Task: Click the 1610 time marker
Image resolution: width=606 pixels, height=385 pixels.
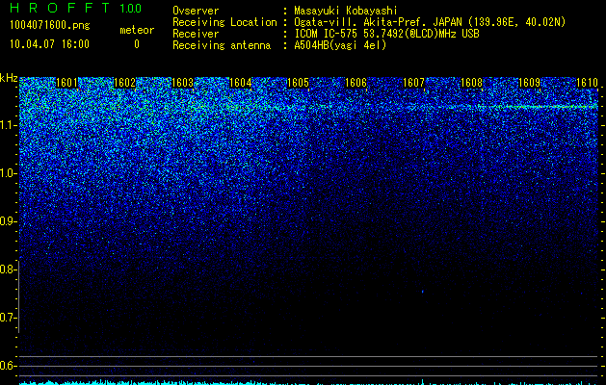Action: pos(587,83)
